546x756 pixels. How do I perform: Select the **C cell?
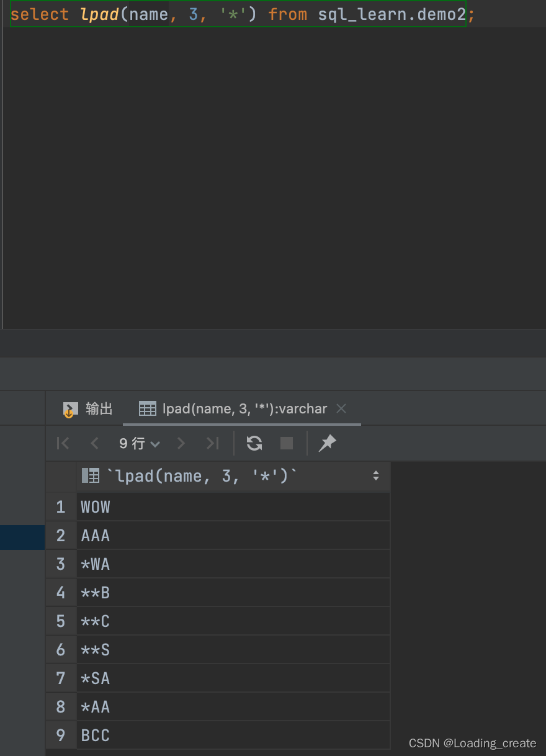point(233,621)
